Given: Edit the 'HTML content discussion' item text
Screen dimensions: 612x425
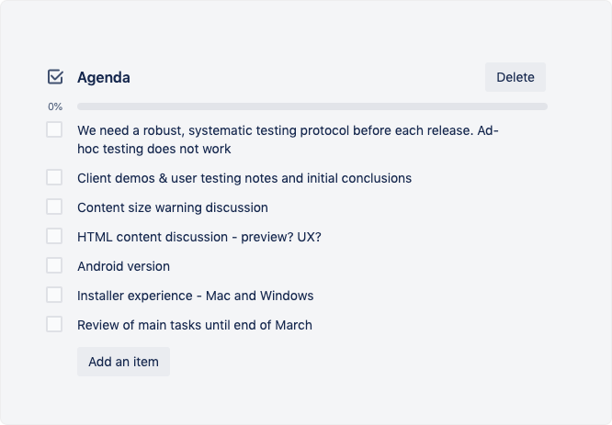Looking at the screenshot, I should pyautogui.click(x=199, y=237).
